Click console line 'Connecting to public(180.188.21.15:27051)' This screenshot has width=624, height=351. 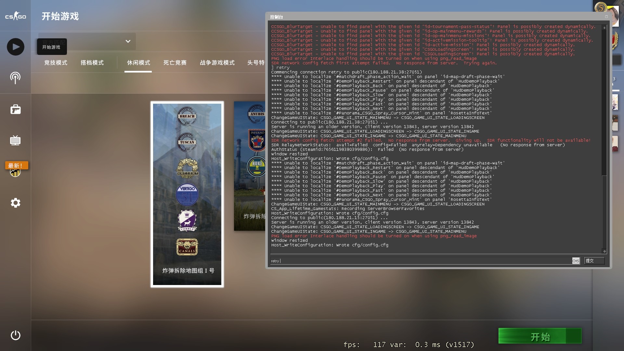click(x=330, y=218)
